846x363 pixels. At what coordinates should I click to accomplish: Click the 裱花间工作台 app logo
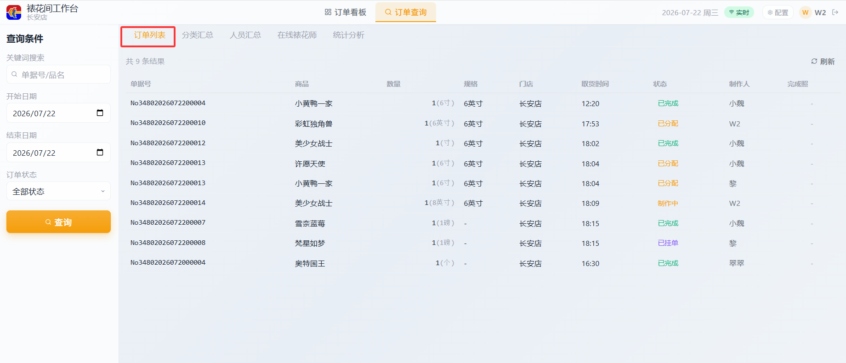tap(14, 12)
